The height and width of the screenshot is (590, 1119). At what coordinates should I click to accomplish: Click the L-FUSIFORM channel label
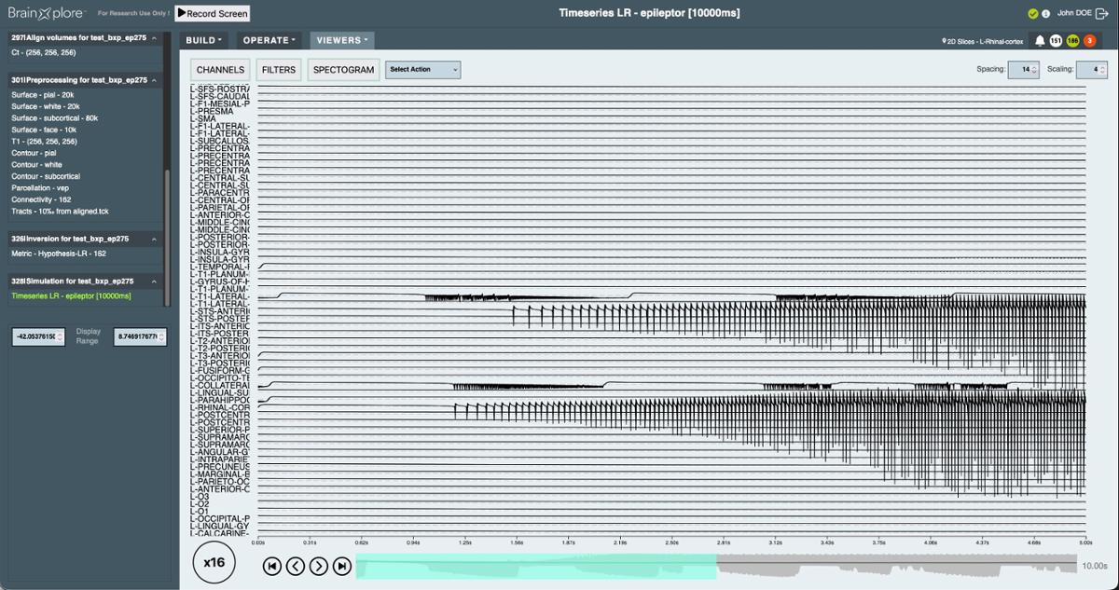(220, 370)
